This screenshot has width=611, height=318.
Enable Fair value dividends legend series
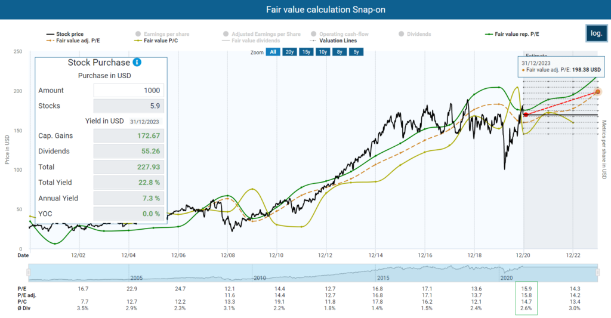[x=251, y=41]
